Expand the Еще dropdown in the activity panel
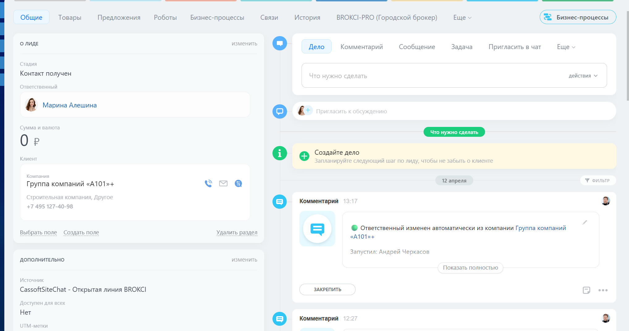 (566, 47)
